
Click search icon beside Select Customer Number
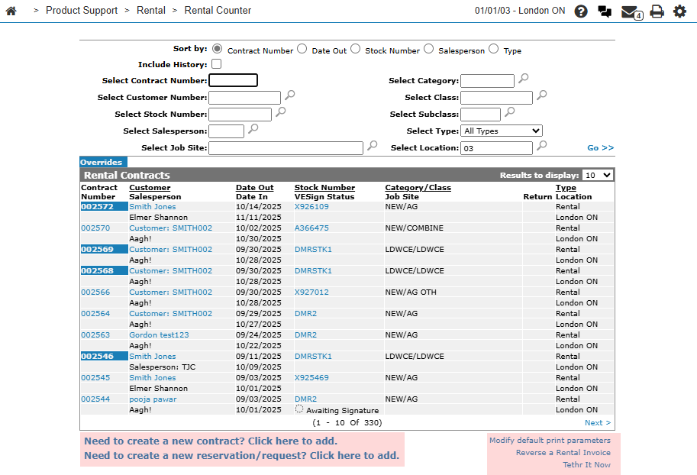[290, 96]
